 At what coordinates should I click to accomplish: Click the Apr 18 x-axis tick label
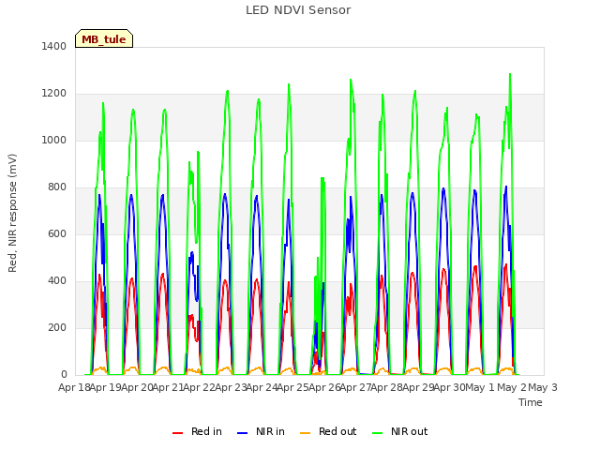pyautogui.click(x=74, y=387)
